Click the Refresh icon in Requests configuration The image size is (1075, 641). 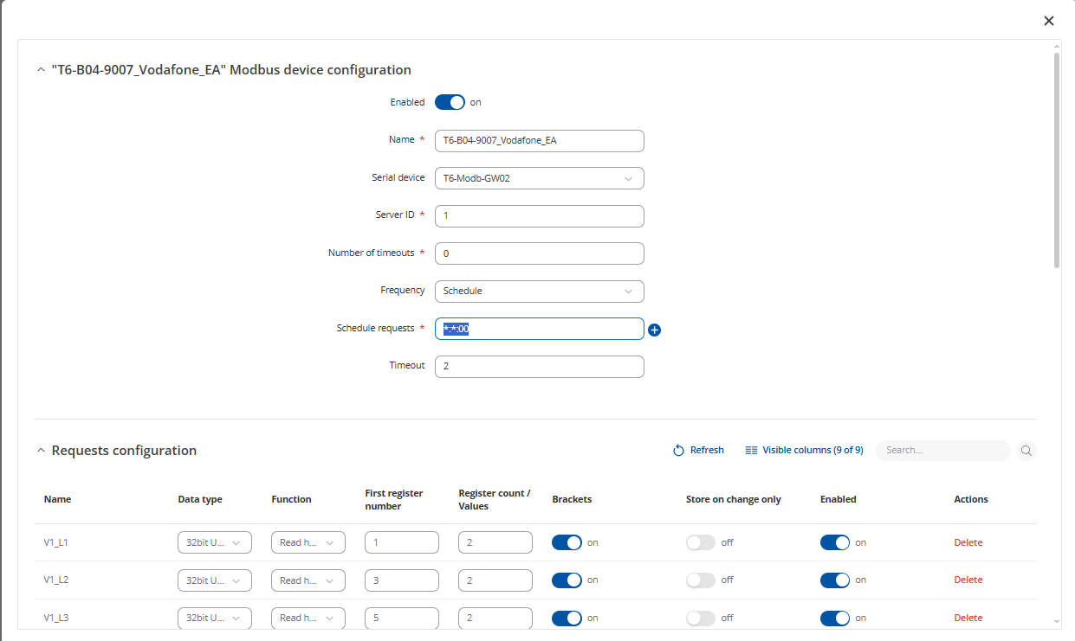pyautogui.click(x=679, y=451)
